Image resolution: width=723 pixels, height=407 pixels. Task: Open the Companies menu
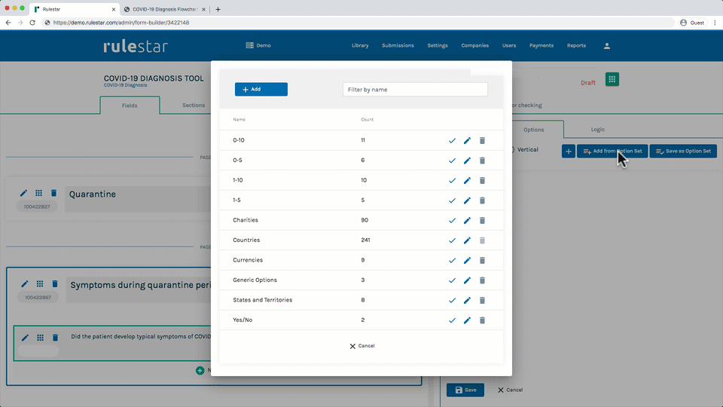(x=475, y=46)
